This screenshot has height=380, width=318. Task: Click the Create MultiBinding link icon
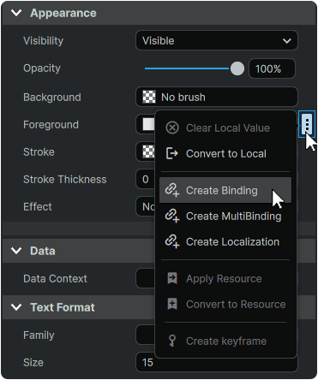(172, 216)
